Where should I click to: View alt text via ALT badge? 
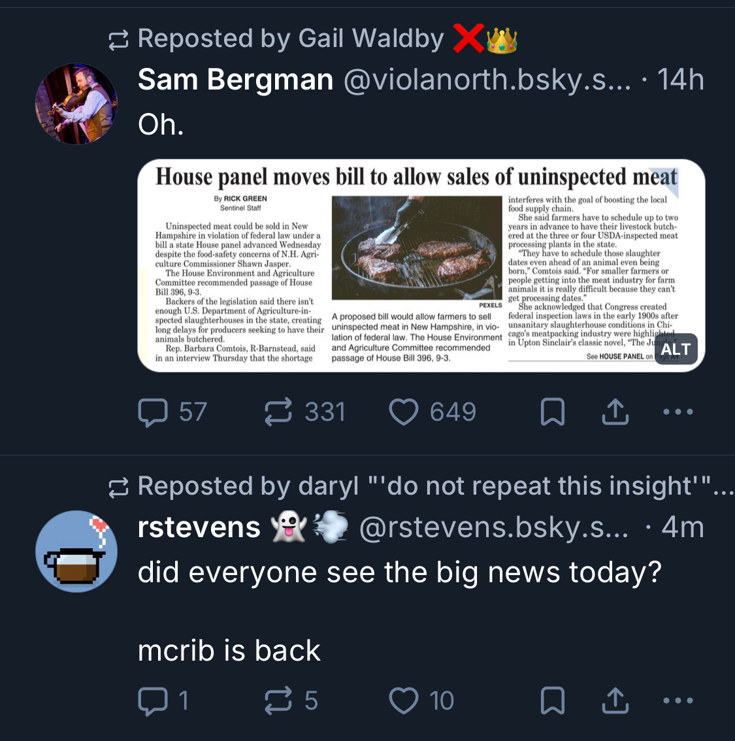[676, 350]
